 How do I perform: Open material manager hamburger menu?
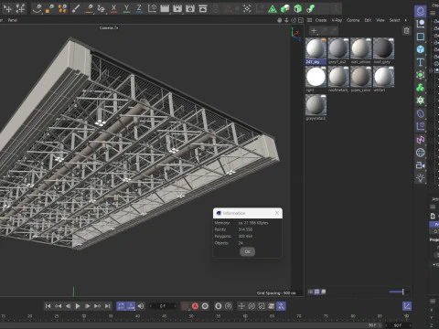coord(309,20)
